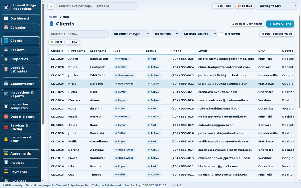Open the Daylight Sky theme dropdown
This screenshot has width=301, height=188.
(277, 6)
